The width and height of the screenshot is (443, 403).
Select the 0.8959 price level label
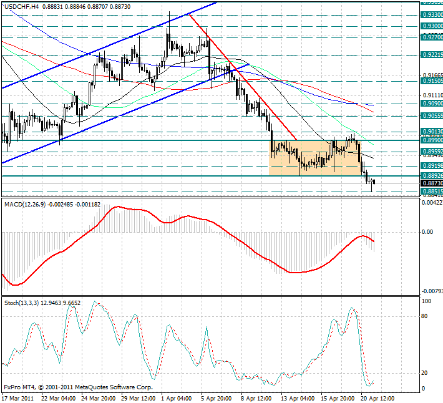point(432,152)
